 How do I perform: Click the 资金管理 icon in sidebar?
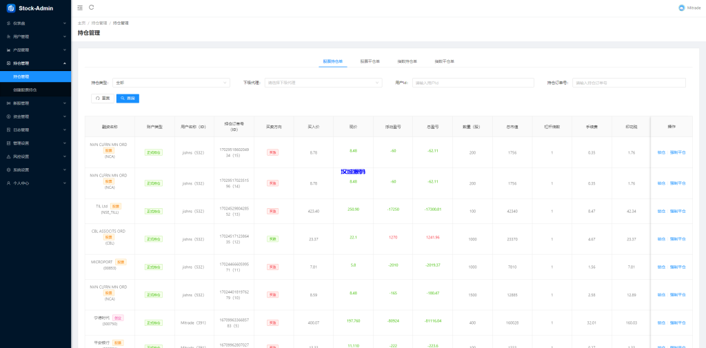point(8,116)
